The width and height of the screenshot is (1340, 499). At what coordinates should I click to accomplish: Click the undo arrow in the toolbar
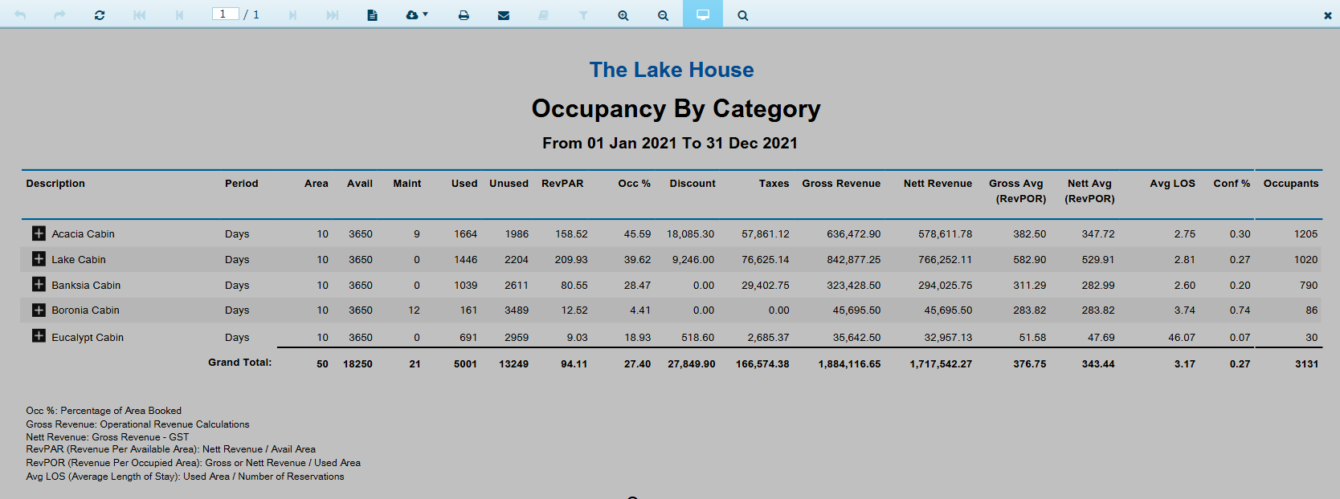click(x=20, y=14)
